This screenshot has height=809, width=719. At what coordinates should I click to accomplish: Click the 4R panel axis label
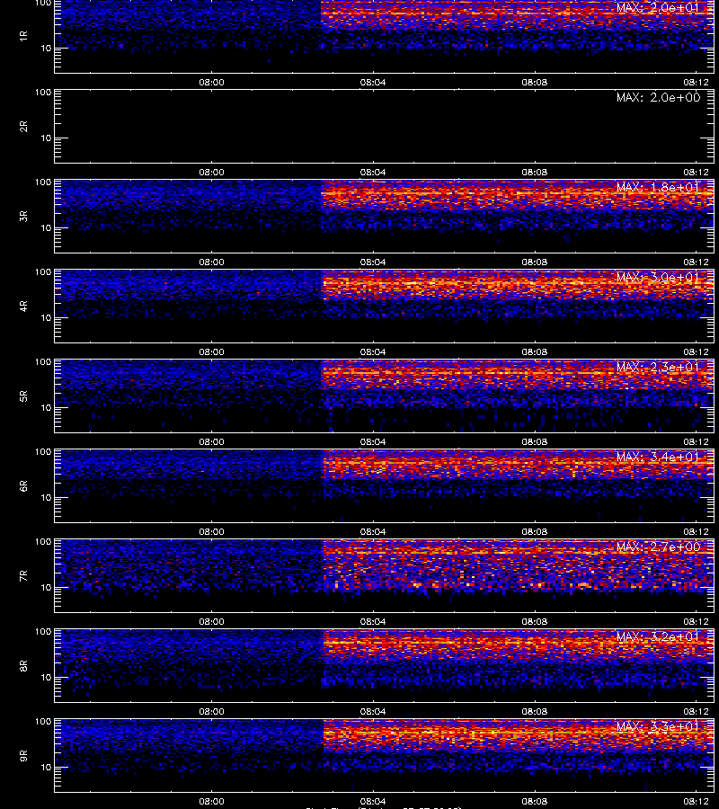point(23,306)
